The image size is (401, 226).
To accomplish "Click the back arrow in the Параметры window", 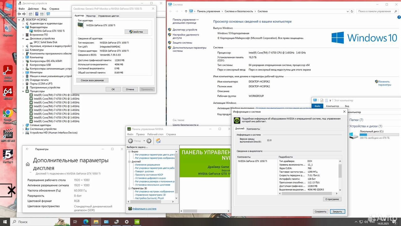I will pyautogui.click(x=27, y=149).
